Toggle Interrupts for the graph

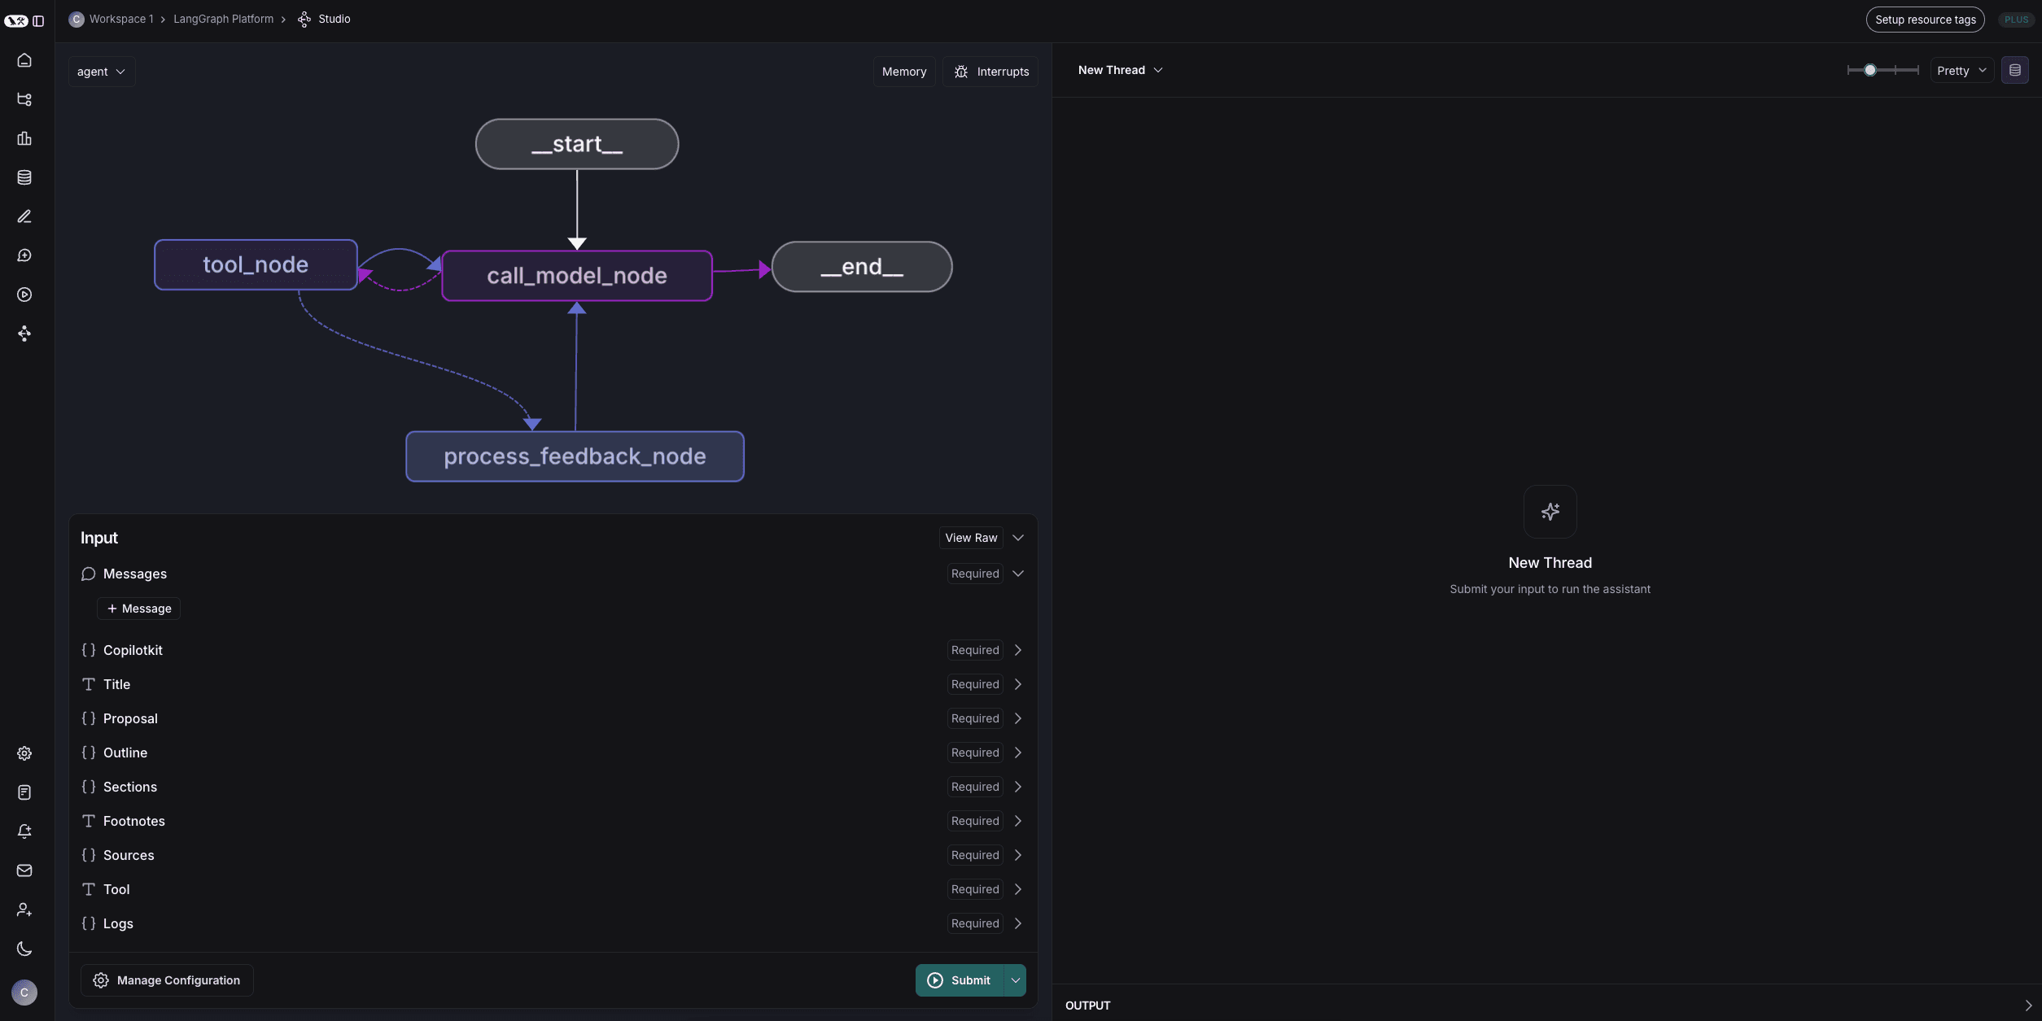[x=990, y=72]
